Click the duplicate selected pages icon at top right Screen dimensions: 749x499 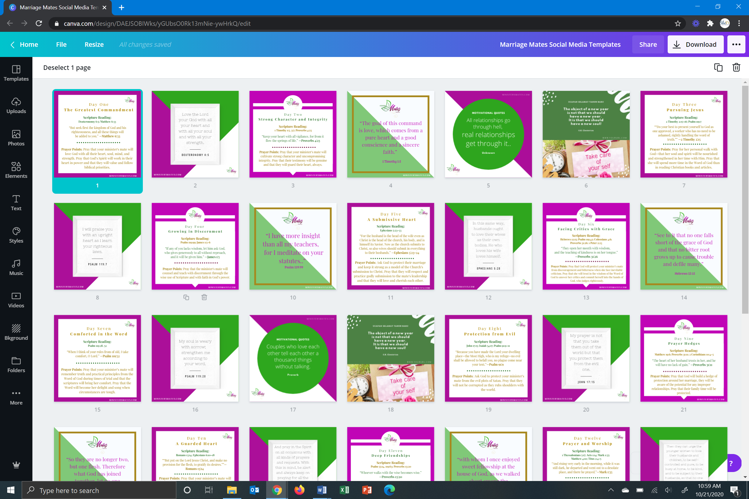[x=718, y=67]
